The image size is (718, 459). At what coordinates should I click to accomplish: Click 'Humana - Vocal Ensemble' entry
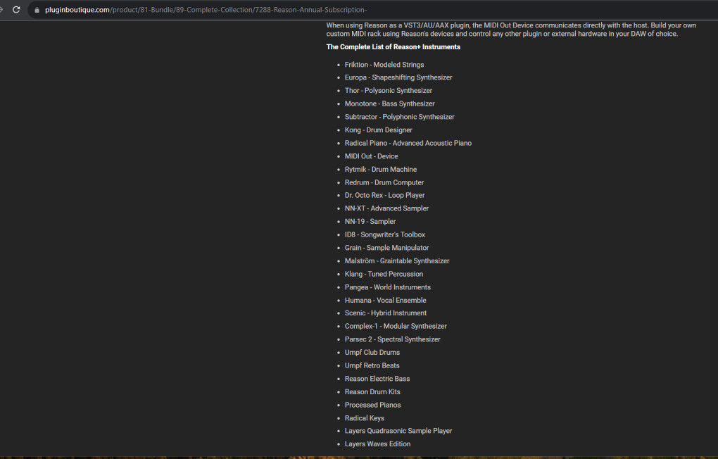(x=386, y=300)
